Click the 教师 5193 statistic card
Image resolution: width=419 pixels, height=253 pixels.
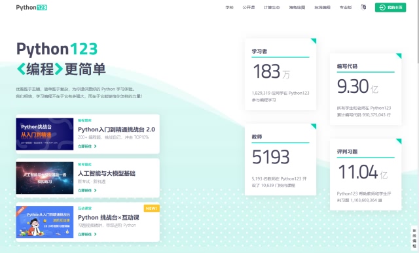(x=280, y=160)
